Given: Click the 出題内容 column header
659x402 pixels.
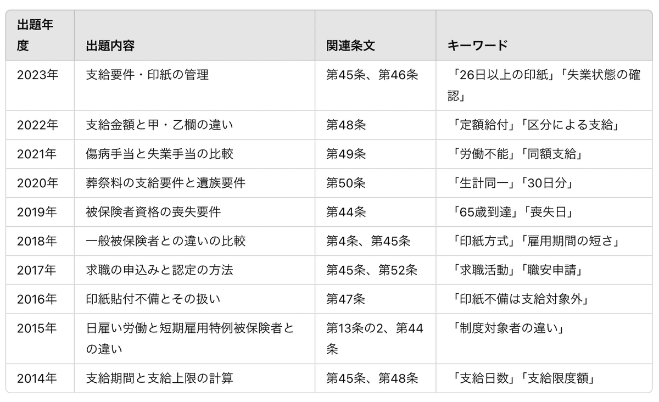Looking at the screenshot, I should click(x=110, y=46).
